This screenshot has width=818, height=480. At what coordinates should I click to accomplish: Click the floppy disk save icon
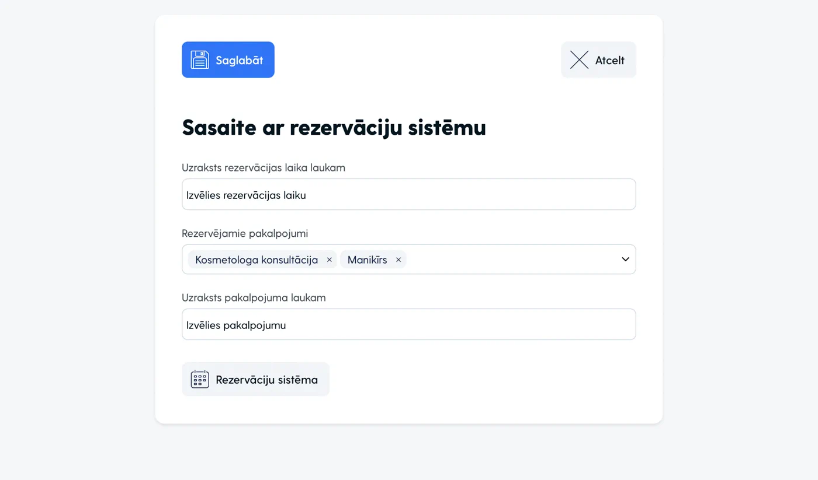[200, 59]
